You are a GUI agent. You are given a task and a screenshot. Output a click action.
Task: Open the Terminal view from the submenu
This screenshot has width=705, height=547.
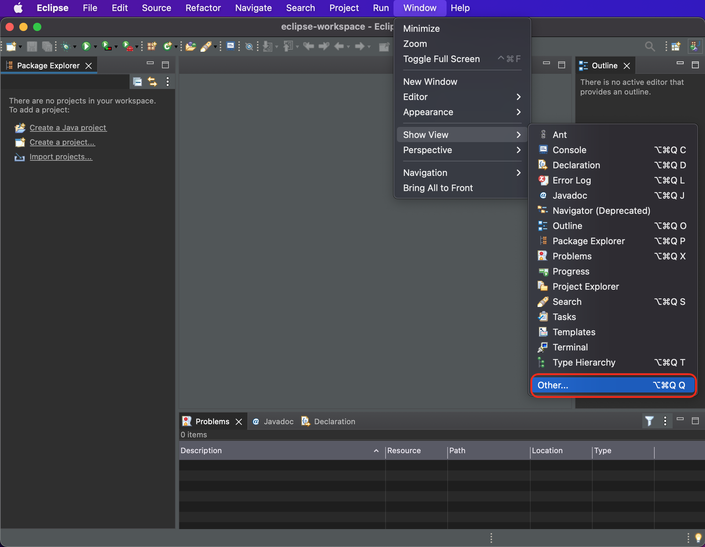click(570, 347)
